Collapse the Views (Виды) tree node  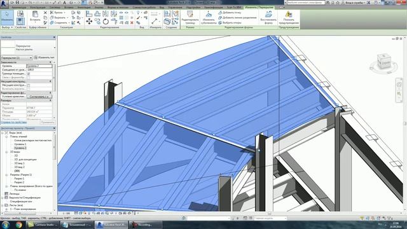(3, 133)
